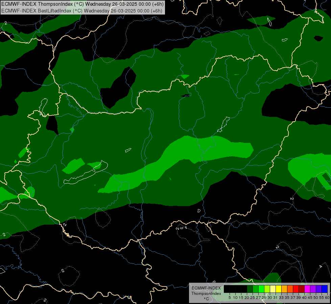Pick the dark red 39–40 legend swatch
The width and height of the screenshot is (331, 304).
pos(302,289)
